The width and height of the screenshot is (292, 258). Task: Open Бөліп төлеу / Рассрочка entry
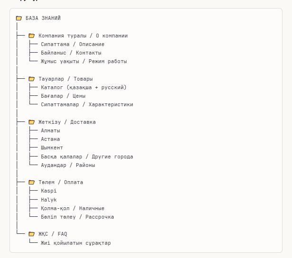click(x=77, y=217)
